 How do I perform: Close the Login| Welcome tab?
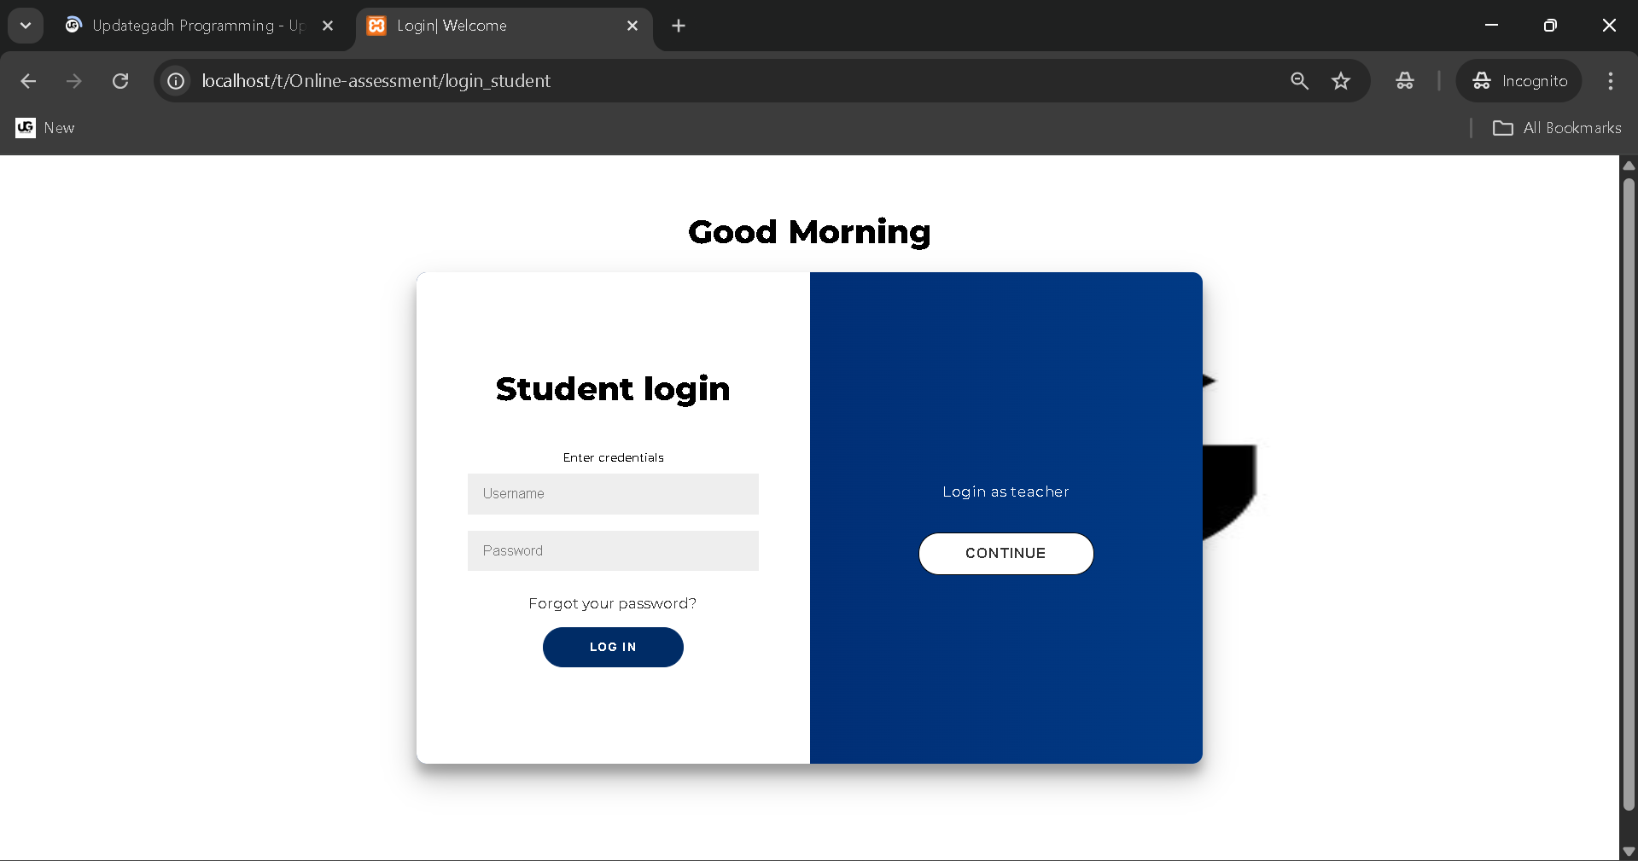(632, 26)
